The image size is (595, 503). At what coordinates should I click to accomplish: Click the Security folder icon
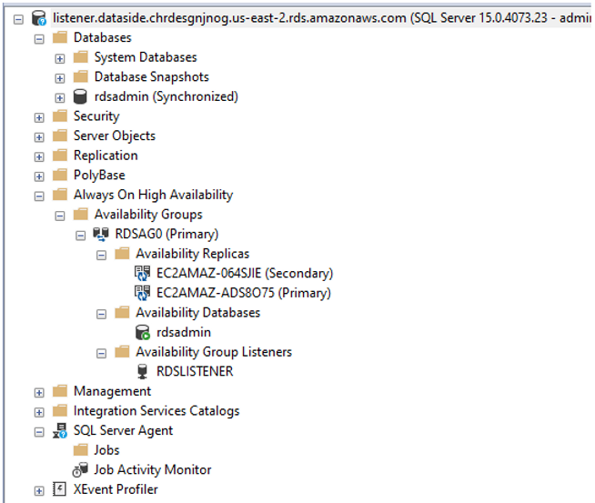coord(60,116)
